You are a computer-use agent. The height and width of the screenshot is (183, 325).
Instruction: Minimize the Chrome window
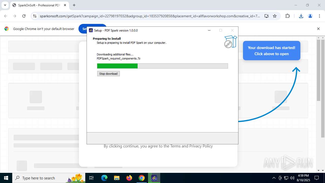point(296,5)
